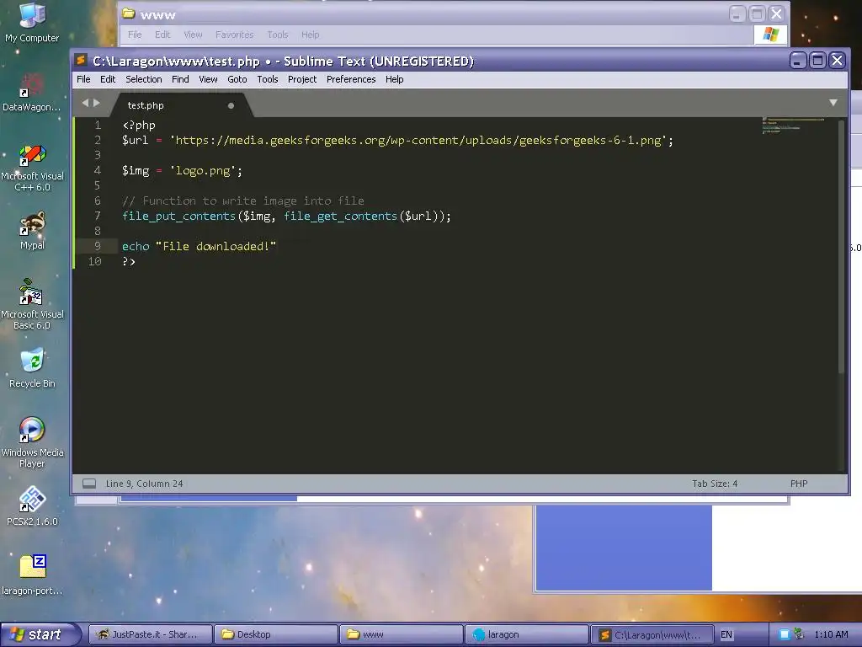Open the Selection menu

pos(143,79)
